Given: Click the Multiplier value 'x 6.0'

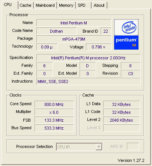Looking at the screenshot, I should [54, 112].
